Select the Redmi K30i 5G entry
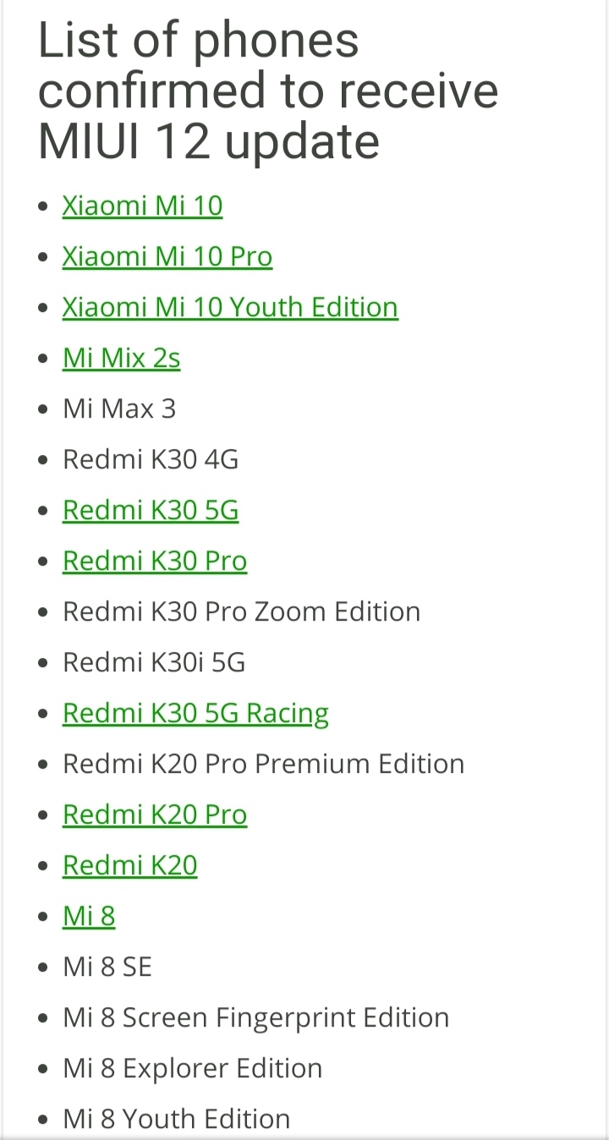 coord(154,662)
